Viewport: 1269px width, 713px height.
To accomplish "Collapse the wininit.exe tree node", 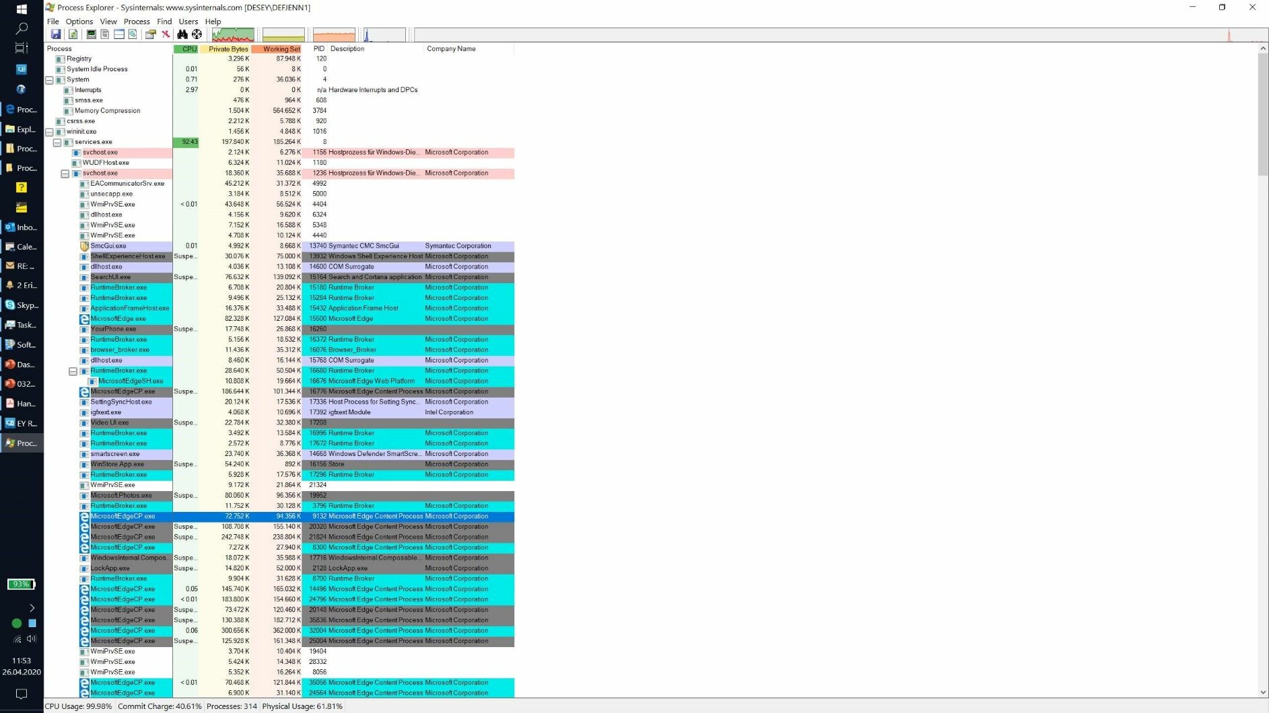I will coord(49,132).
